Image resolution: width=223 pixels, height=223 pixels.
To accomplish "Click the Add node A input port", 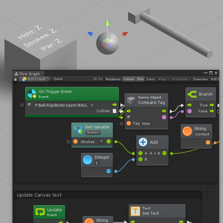I will (x=140, y=153).
